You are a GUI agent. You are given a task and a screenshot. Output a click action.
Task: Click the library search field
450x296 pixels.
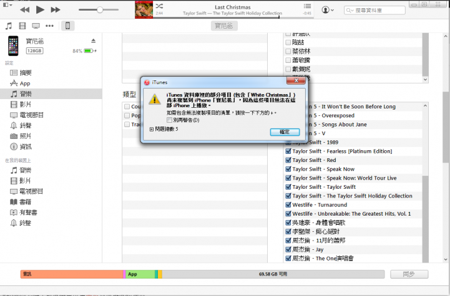pyautogui.click(x=374, y=11)
